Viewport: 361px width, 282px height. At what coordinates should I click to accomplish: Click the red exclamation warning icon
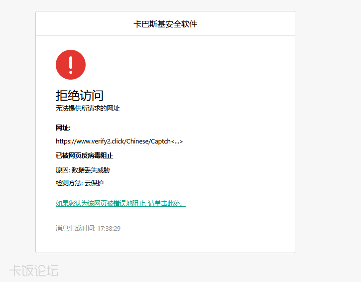71,65
